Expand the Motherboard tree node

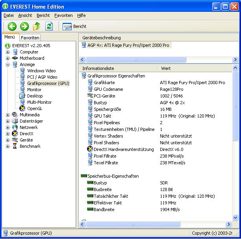click(x=7, y=58)
